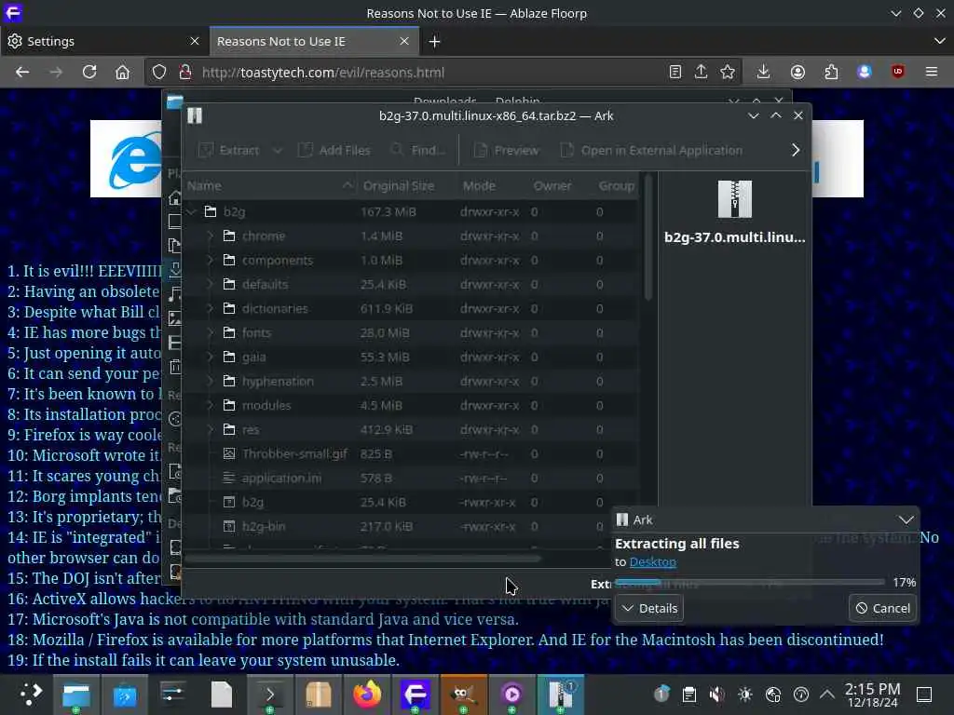
Task: Expand the defaults folder
Action: (211, 285)
